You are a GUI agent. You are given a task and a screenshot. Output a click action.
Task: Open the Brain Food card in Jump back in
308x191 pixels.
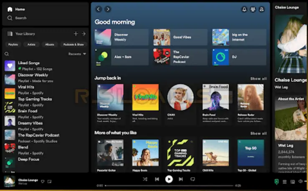pos(216,103)
